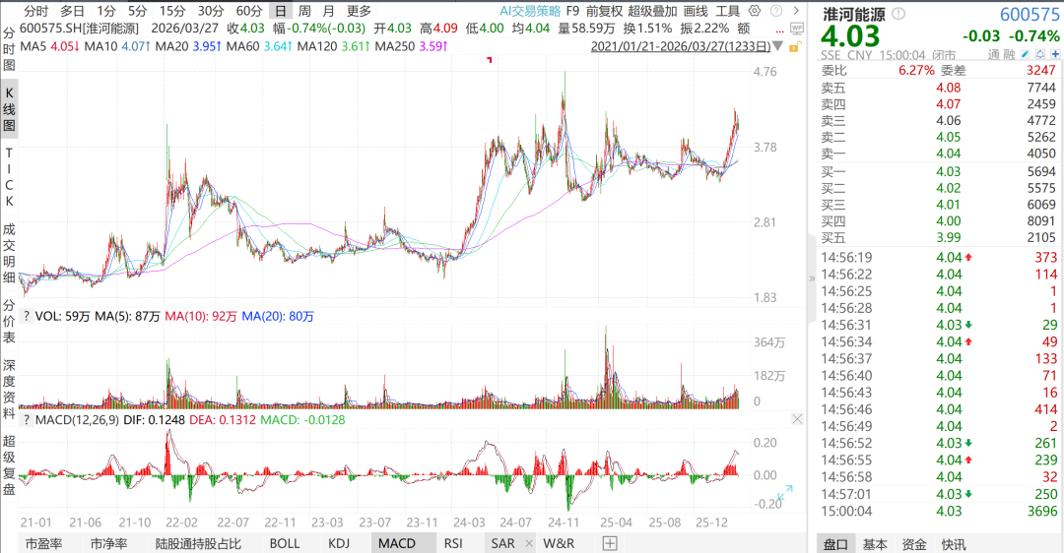Click the AI交易策略 link
This screenshot has width=1064, height=553.
pyautogui.click(x=530, y=11)
